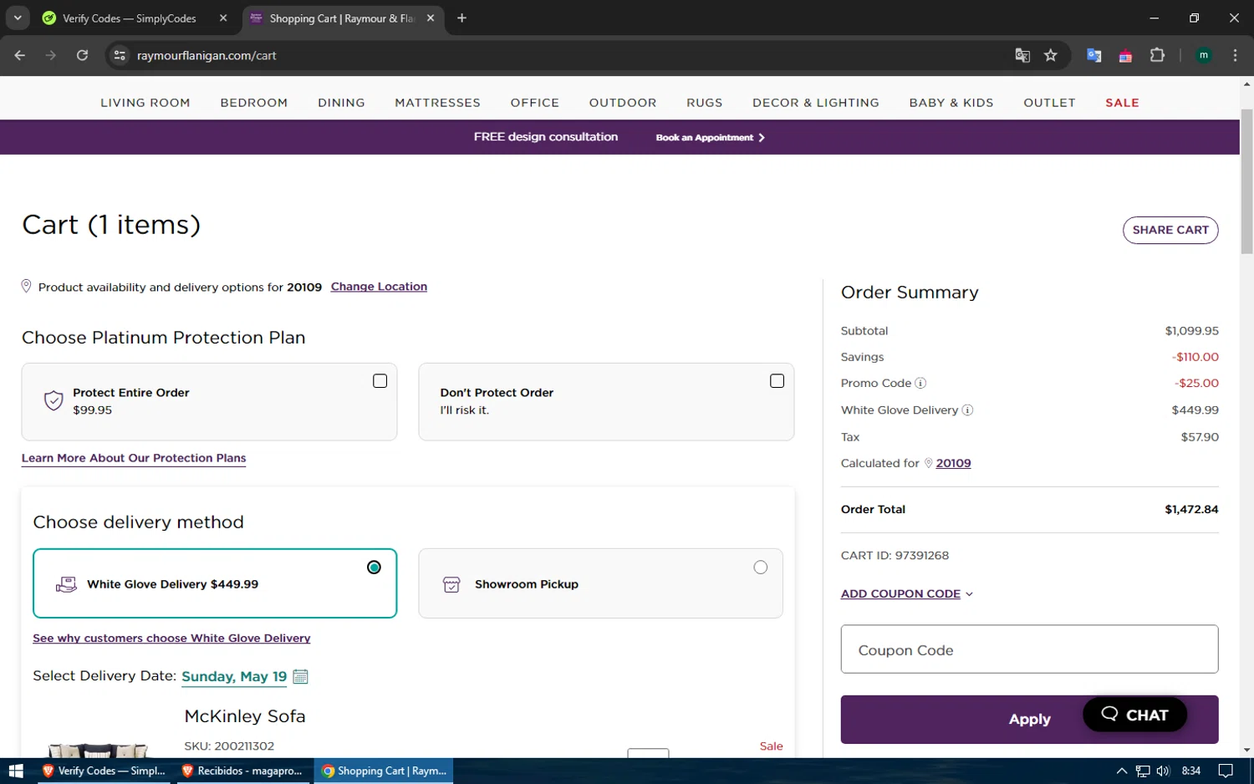
Task: Open the LIVING ROOM menu
Action: coord(145,103)
